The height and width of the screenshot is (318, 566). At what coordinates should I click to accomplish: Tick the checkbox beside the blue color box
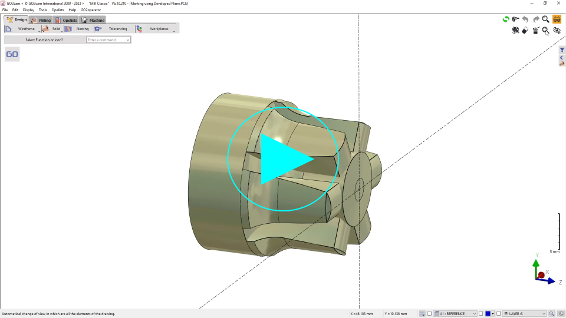point(481,314)
